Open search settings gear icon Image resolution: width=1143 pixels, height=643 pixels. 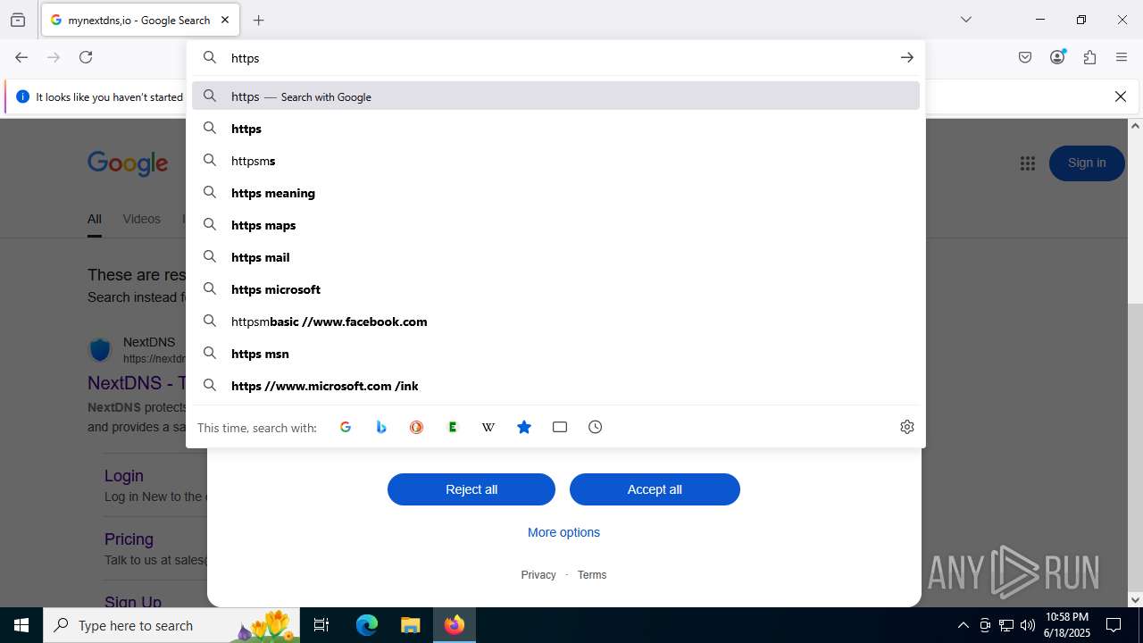(x=907, y=427)
